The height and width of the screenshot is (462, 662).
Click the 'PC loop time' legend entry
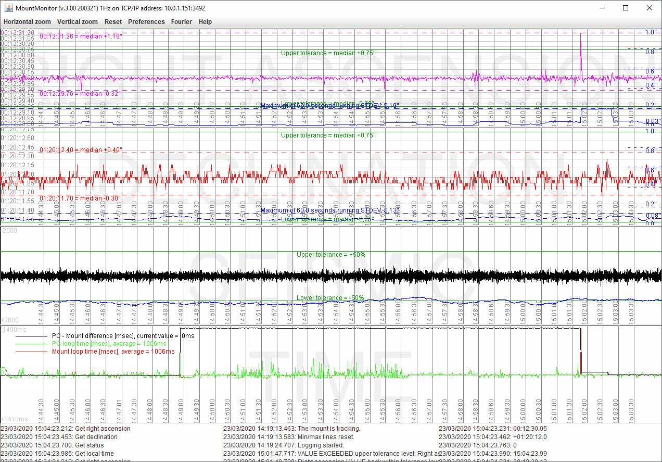pyautogui.click(x=109, y=344)
